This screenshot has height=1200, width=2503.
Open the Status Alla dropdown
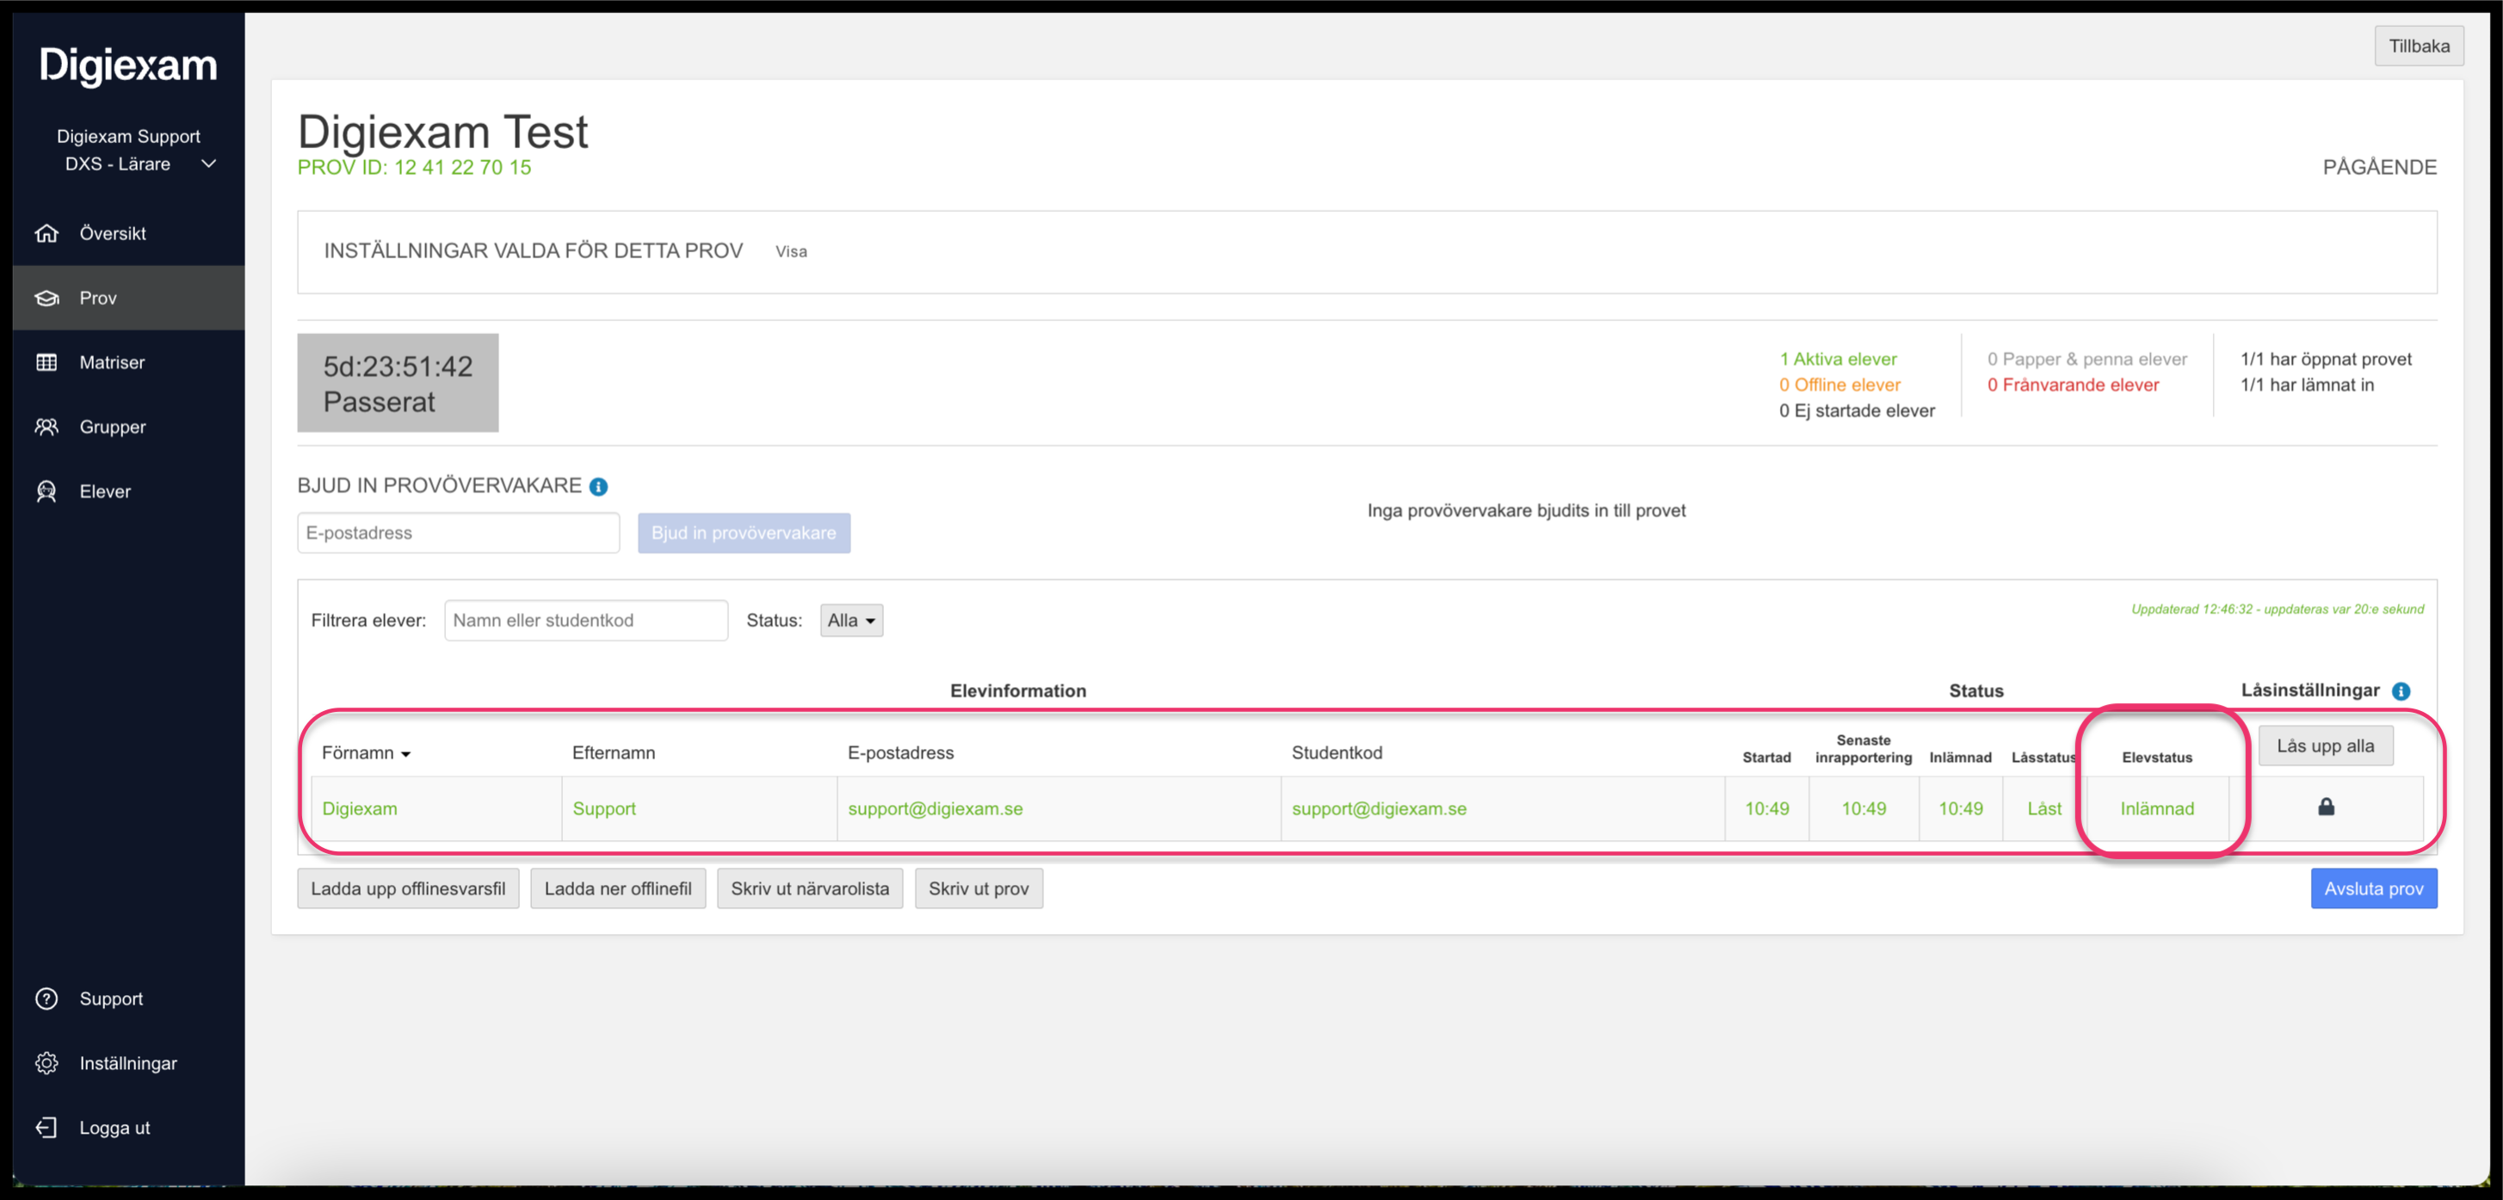pyautogui.click(x=851, y=620)
